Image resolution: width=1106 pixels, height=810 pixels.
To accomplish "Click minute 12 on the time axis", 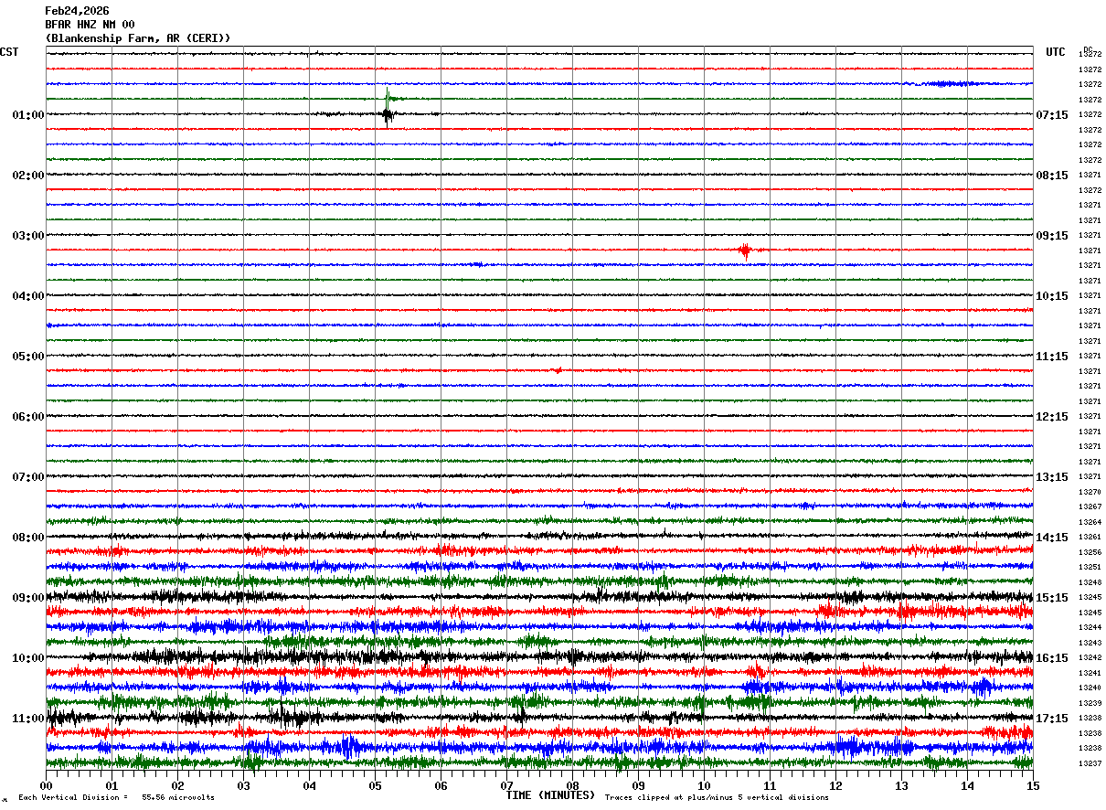I will click(835, 785).
